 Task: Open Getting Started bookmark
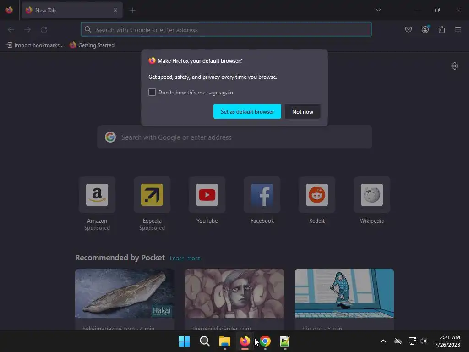click(92, 45)
